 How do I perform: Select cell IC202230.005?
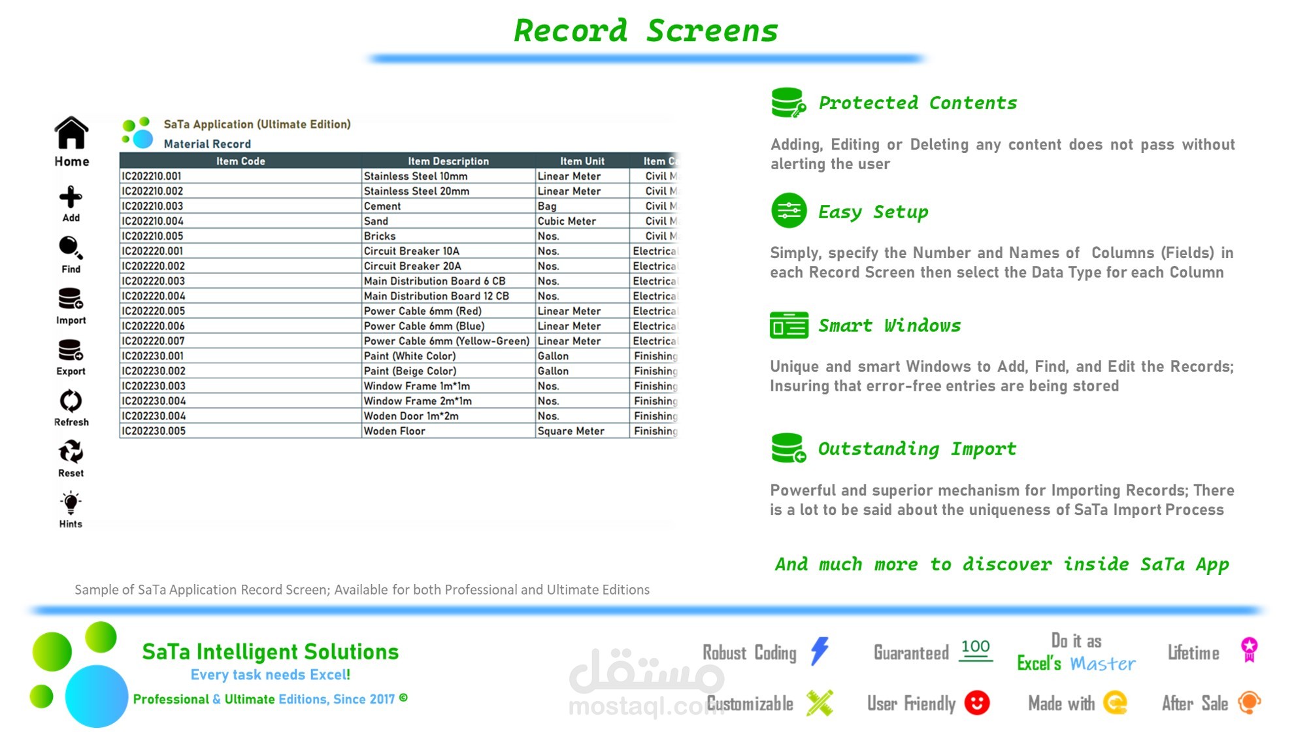pyautogui.click(x=241, y=431)
